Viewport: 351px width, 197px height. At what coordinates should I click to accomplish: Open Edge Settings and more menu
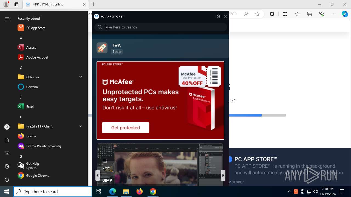(x=333, y=14)
